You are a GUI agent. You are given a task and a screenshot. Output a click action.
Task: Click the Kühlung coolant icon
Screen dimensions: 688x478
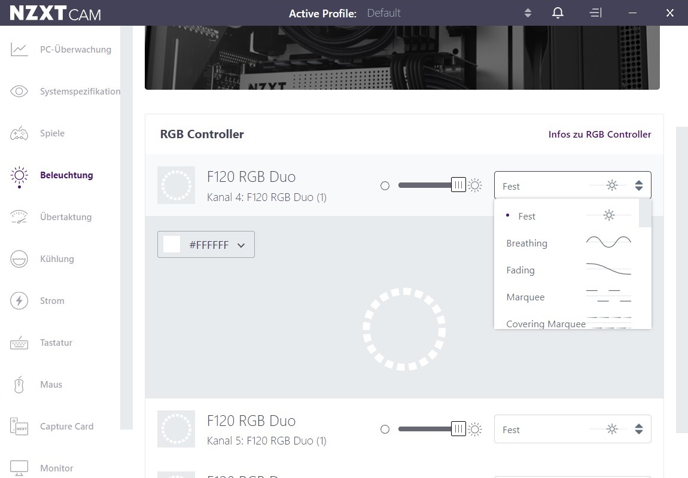point(19,259)
